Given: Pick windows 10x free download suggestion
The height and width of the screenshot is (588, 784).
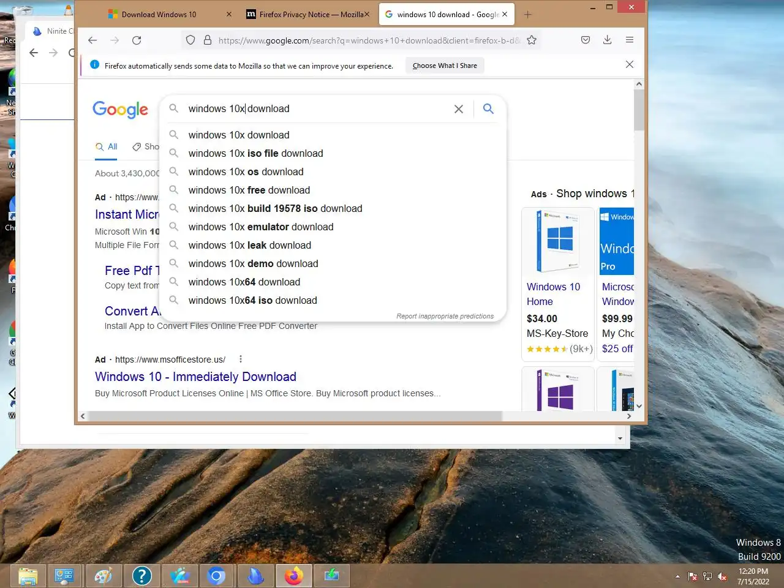Looking at the screenshot, I should point(333,190).
